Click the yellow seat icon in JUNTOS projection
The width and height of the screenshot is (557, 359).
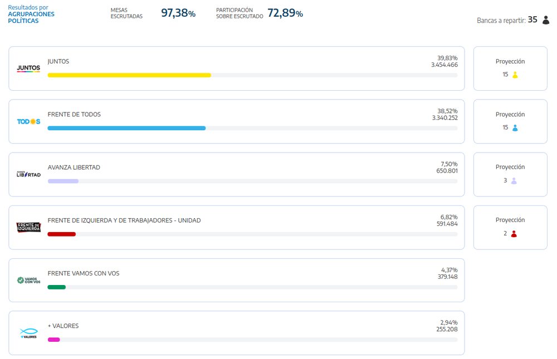(515, 75)
